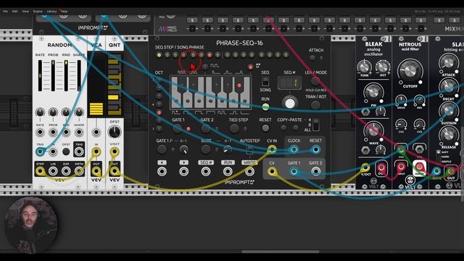Toggle the ATTACH button
The image size is (464, 261).
tap(312, 58)
